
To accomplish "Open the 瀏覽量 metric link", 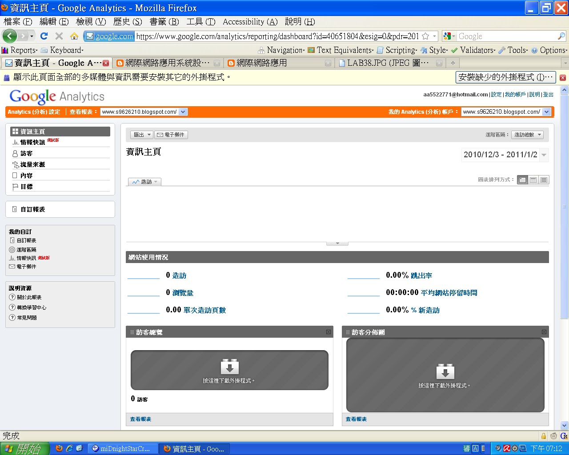I will pyautogui.click(x=183, y=293).
